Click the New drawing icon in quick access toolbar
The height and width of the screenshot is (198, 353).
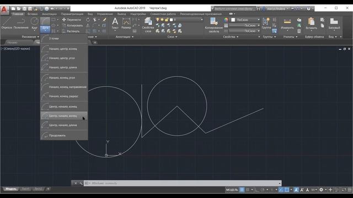[13, 9]
